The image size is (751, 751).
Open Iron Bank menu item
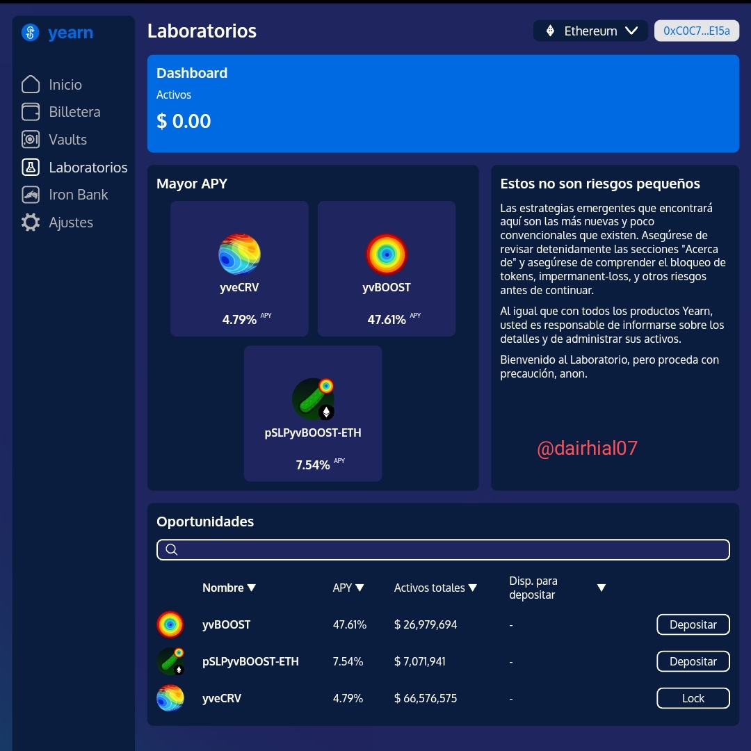coord(79,195)
